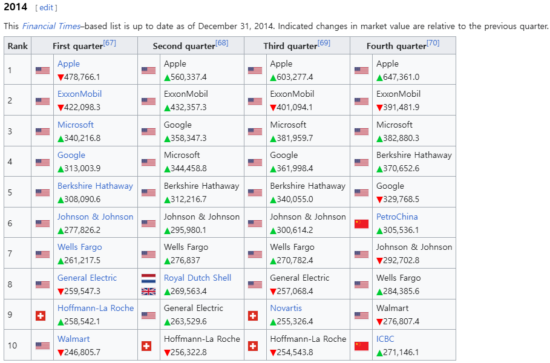550x363 pixels.
Task: Click the Netherlands flag beside Royal Dutch Shell
Action: point(148,278)
